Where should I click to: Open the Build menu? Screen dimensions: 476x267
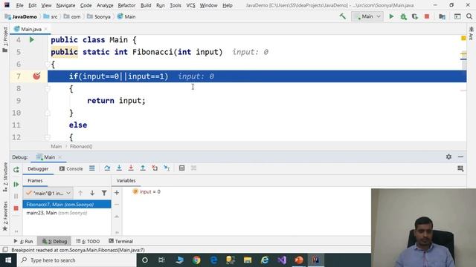tap(146, 5)
